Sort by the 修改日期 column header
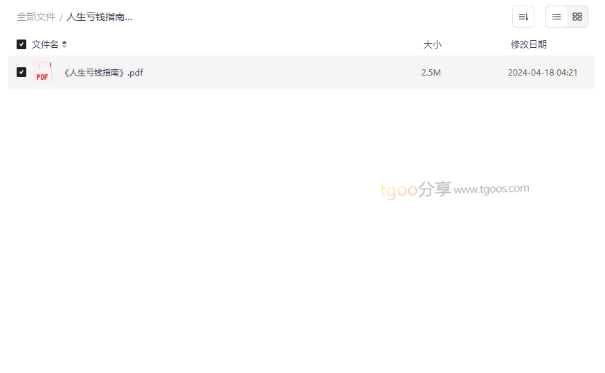Viewport: 605px width, 373px height. pos(529,44)
